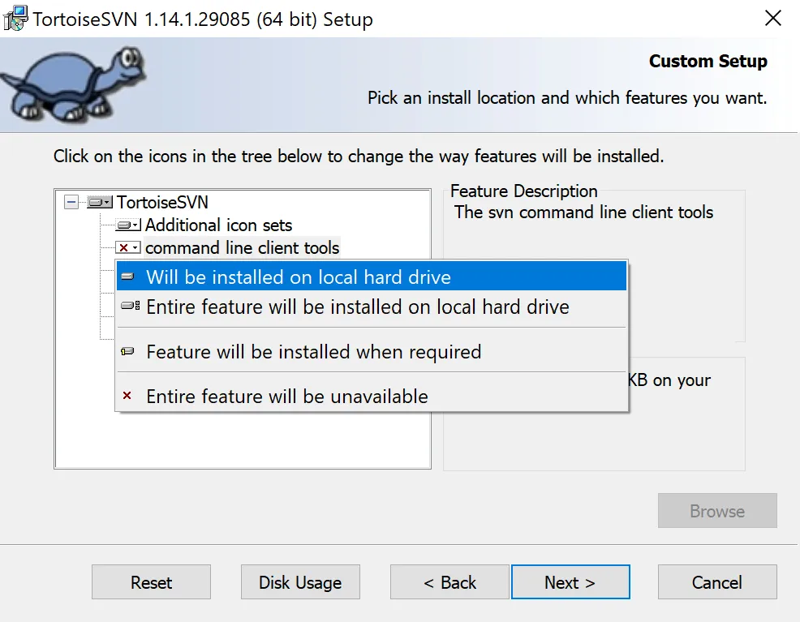Image resolution: width=800 pixels, height=622 pixels.
Task: Click the install-when-required drive icon in menu
Action: pyautogui.click(x=127, y=352)
